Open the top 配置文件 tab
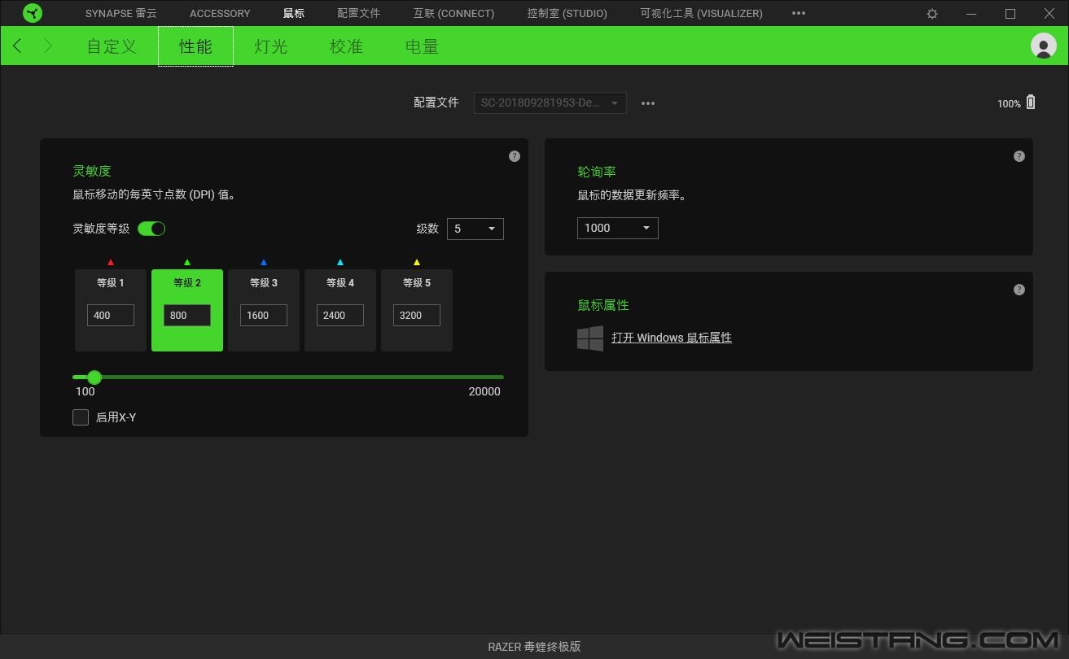This screenshot has height=659, width=1069. [358, 13]
